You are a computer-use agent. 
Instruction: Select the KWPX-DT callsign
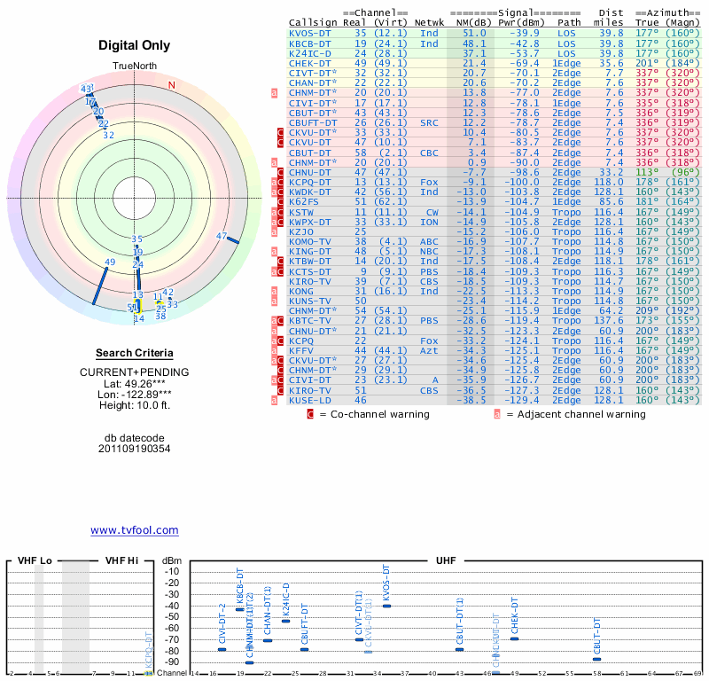pos(309,222)
